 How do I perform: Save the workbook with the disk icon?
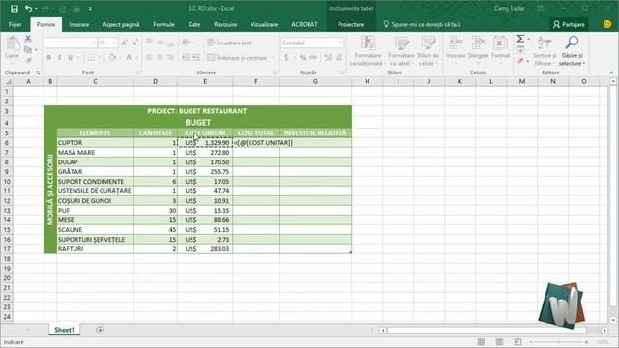tap(15, 9)
